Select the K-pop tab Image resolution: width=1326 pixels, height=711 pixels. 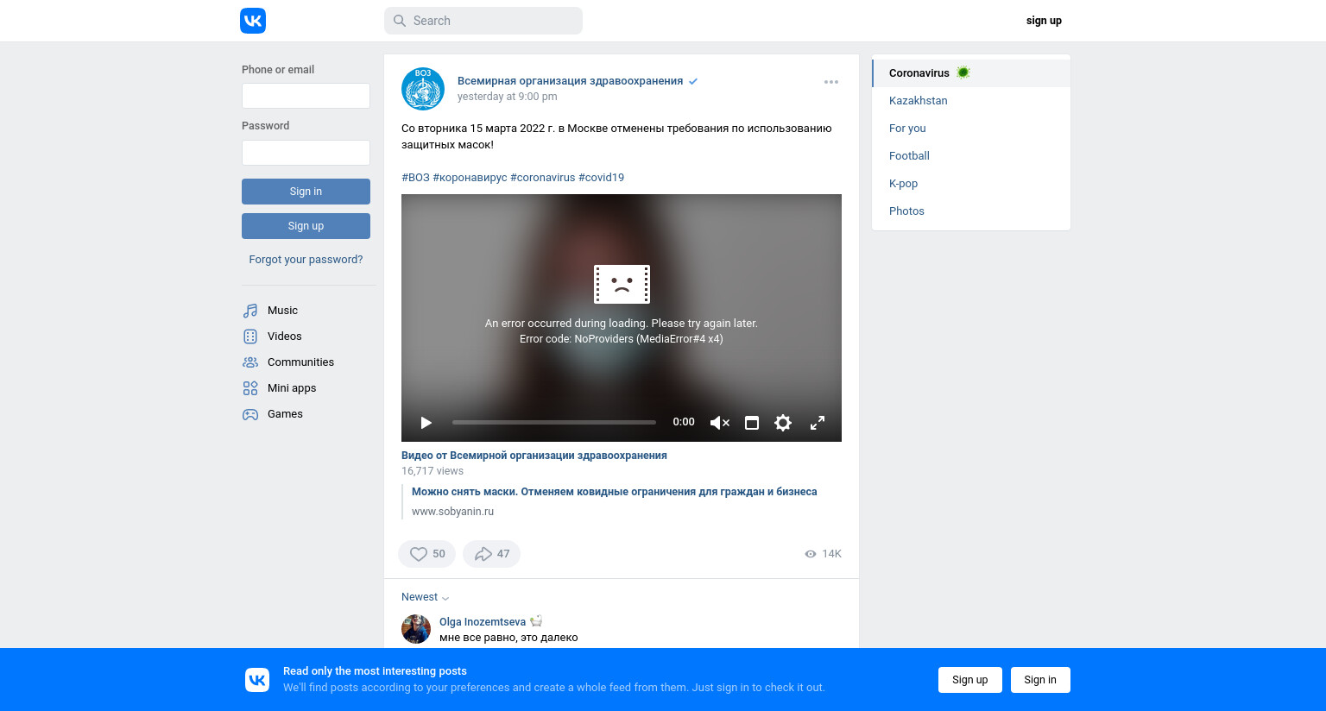971,184
